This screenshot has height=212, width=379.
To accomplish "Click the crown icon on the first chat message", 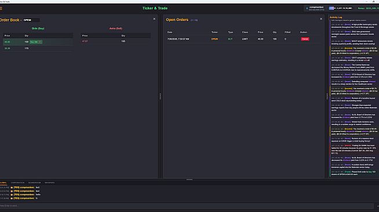I will pyautogui.click(x=12, y=188).
